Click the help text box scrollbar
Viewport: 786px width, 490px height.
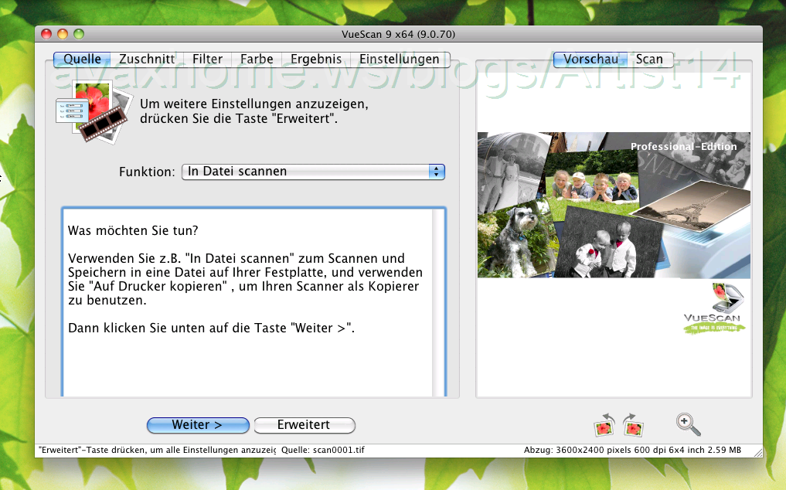[x=438, y=302]
